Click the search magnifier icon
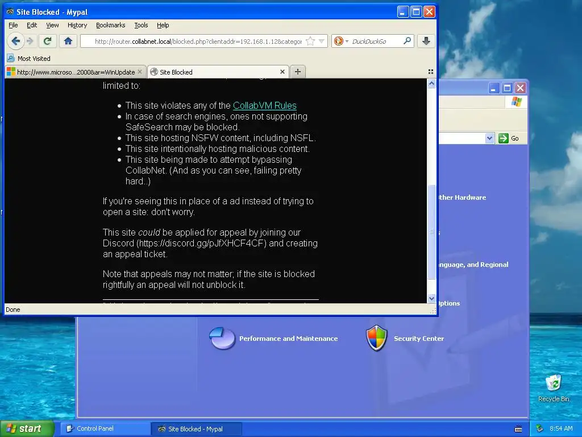The width and height of the screenshot is (582, 437). point(407,41)
